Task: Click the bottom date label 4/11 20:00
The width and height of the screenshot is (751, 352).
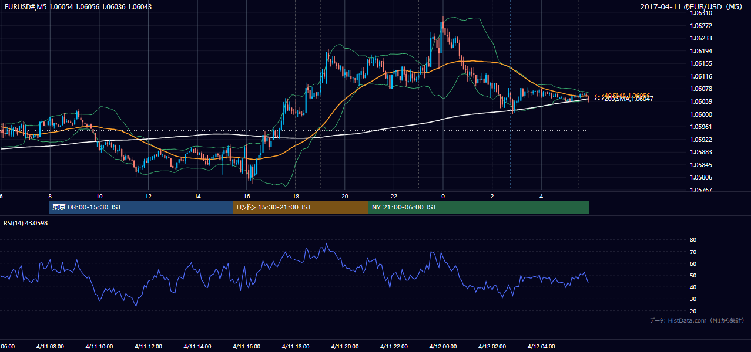Action: [345, 347]
